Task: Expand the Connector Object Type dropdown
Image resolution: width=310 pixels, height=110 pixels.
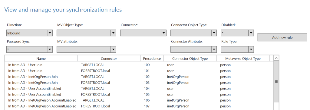Action: (x=193, y=33)
